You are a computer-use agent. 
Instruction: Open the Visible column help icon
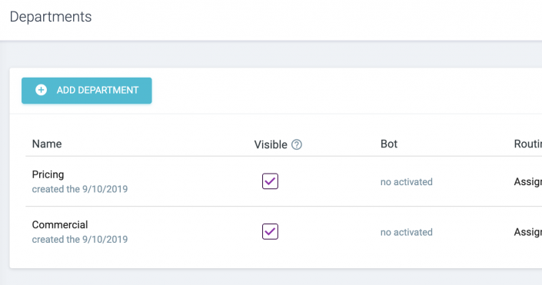coord(297,144)
